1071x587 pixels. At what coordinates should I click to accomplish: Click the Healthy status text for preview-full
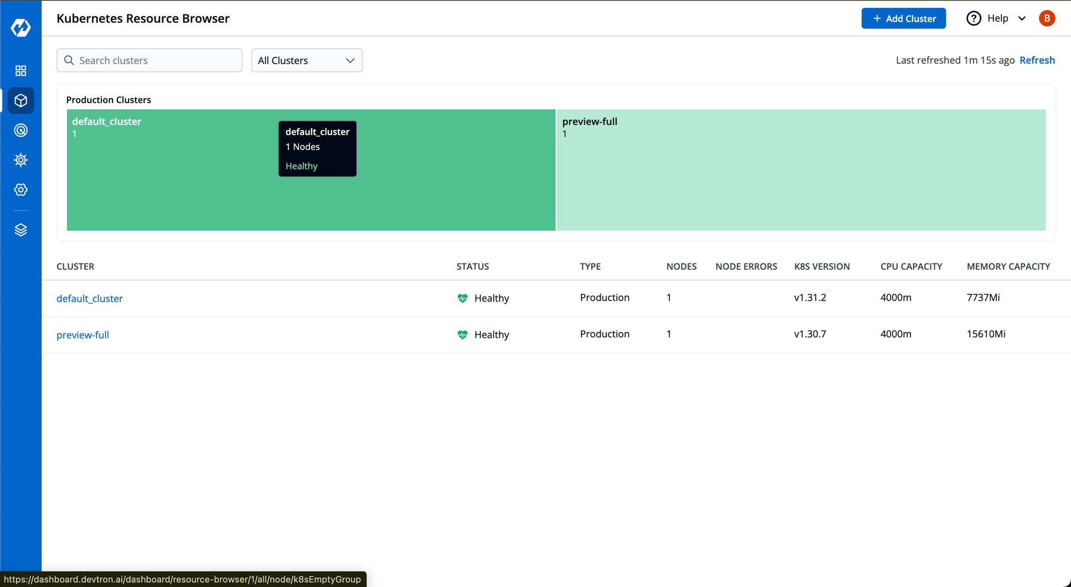(x=492, y=335)
